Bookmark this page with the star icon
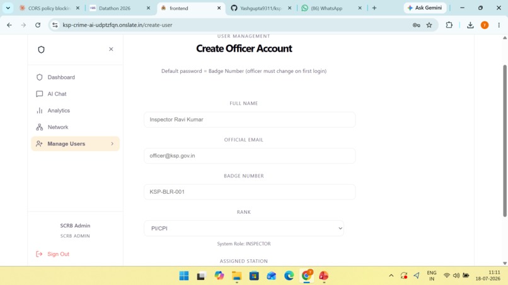 pyautogui.click(x=429, y=25)
